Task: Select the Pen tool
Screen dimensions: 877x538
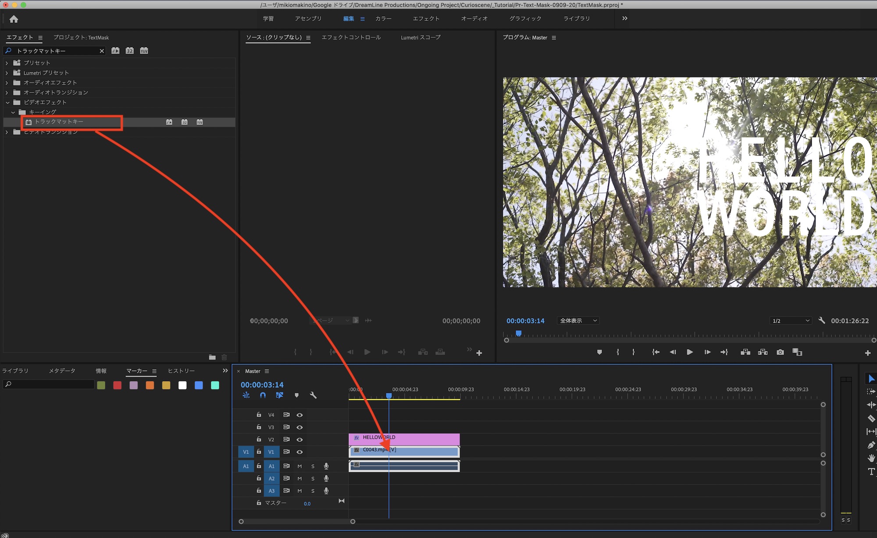Action: tap(871, 445)
